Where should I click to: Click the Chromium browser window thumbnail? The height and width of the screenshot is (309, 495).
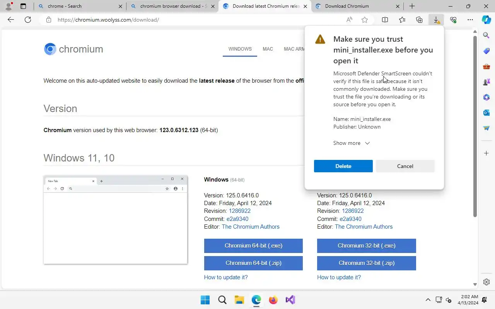(x=115, y=220)
